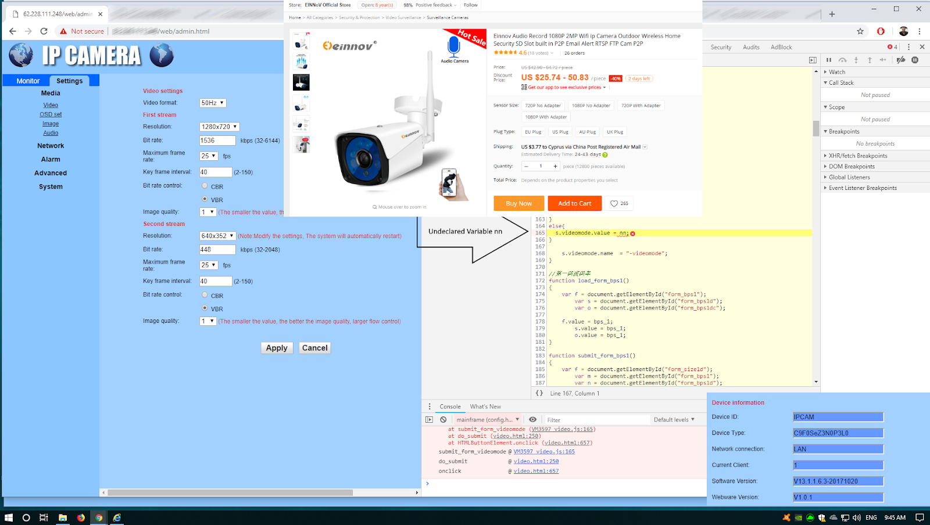
Task: Click the Cancel button
Action: tap(315, 348)
